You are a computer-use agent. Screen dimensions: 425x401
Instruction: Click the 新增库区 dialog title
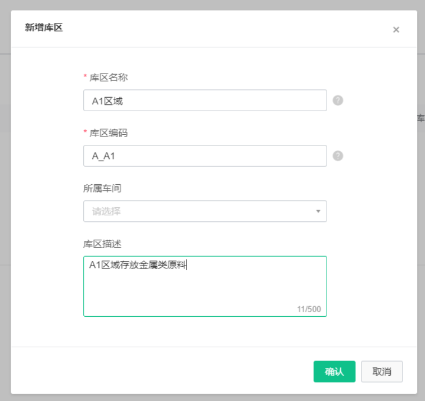pyautogui.click(x=44, y=28)
